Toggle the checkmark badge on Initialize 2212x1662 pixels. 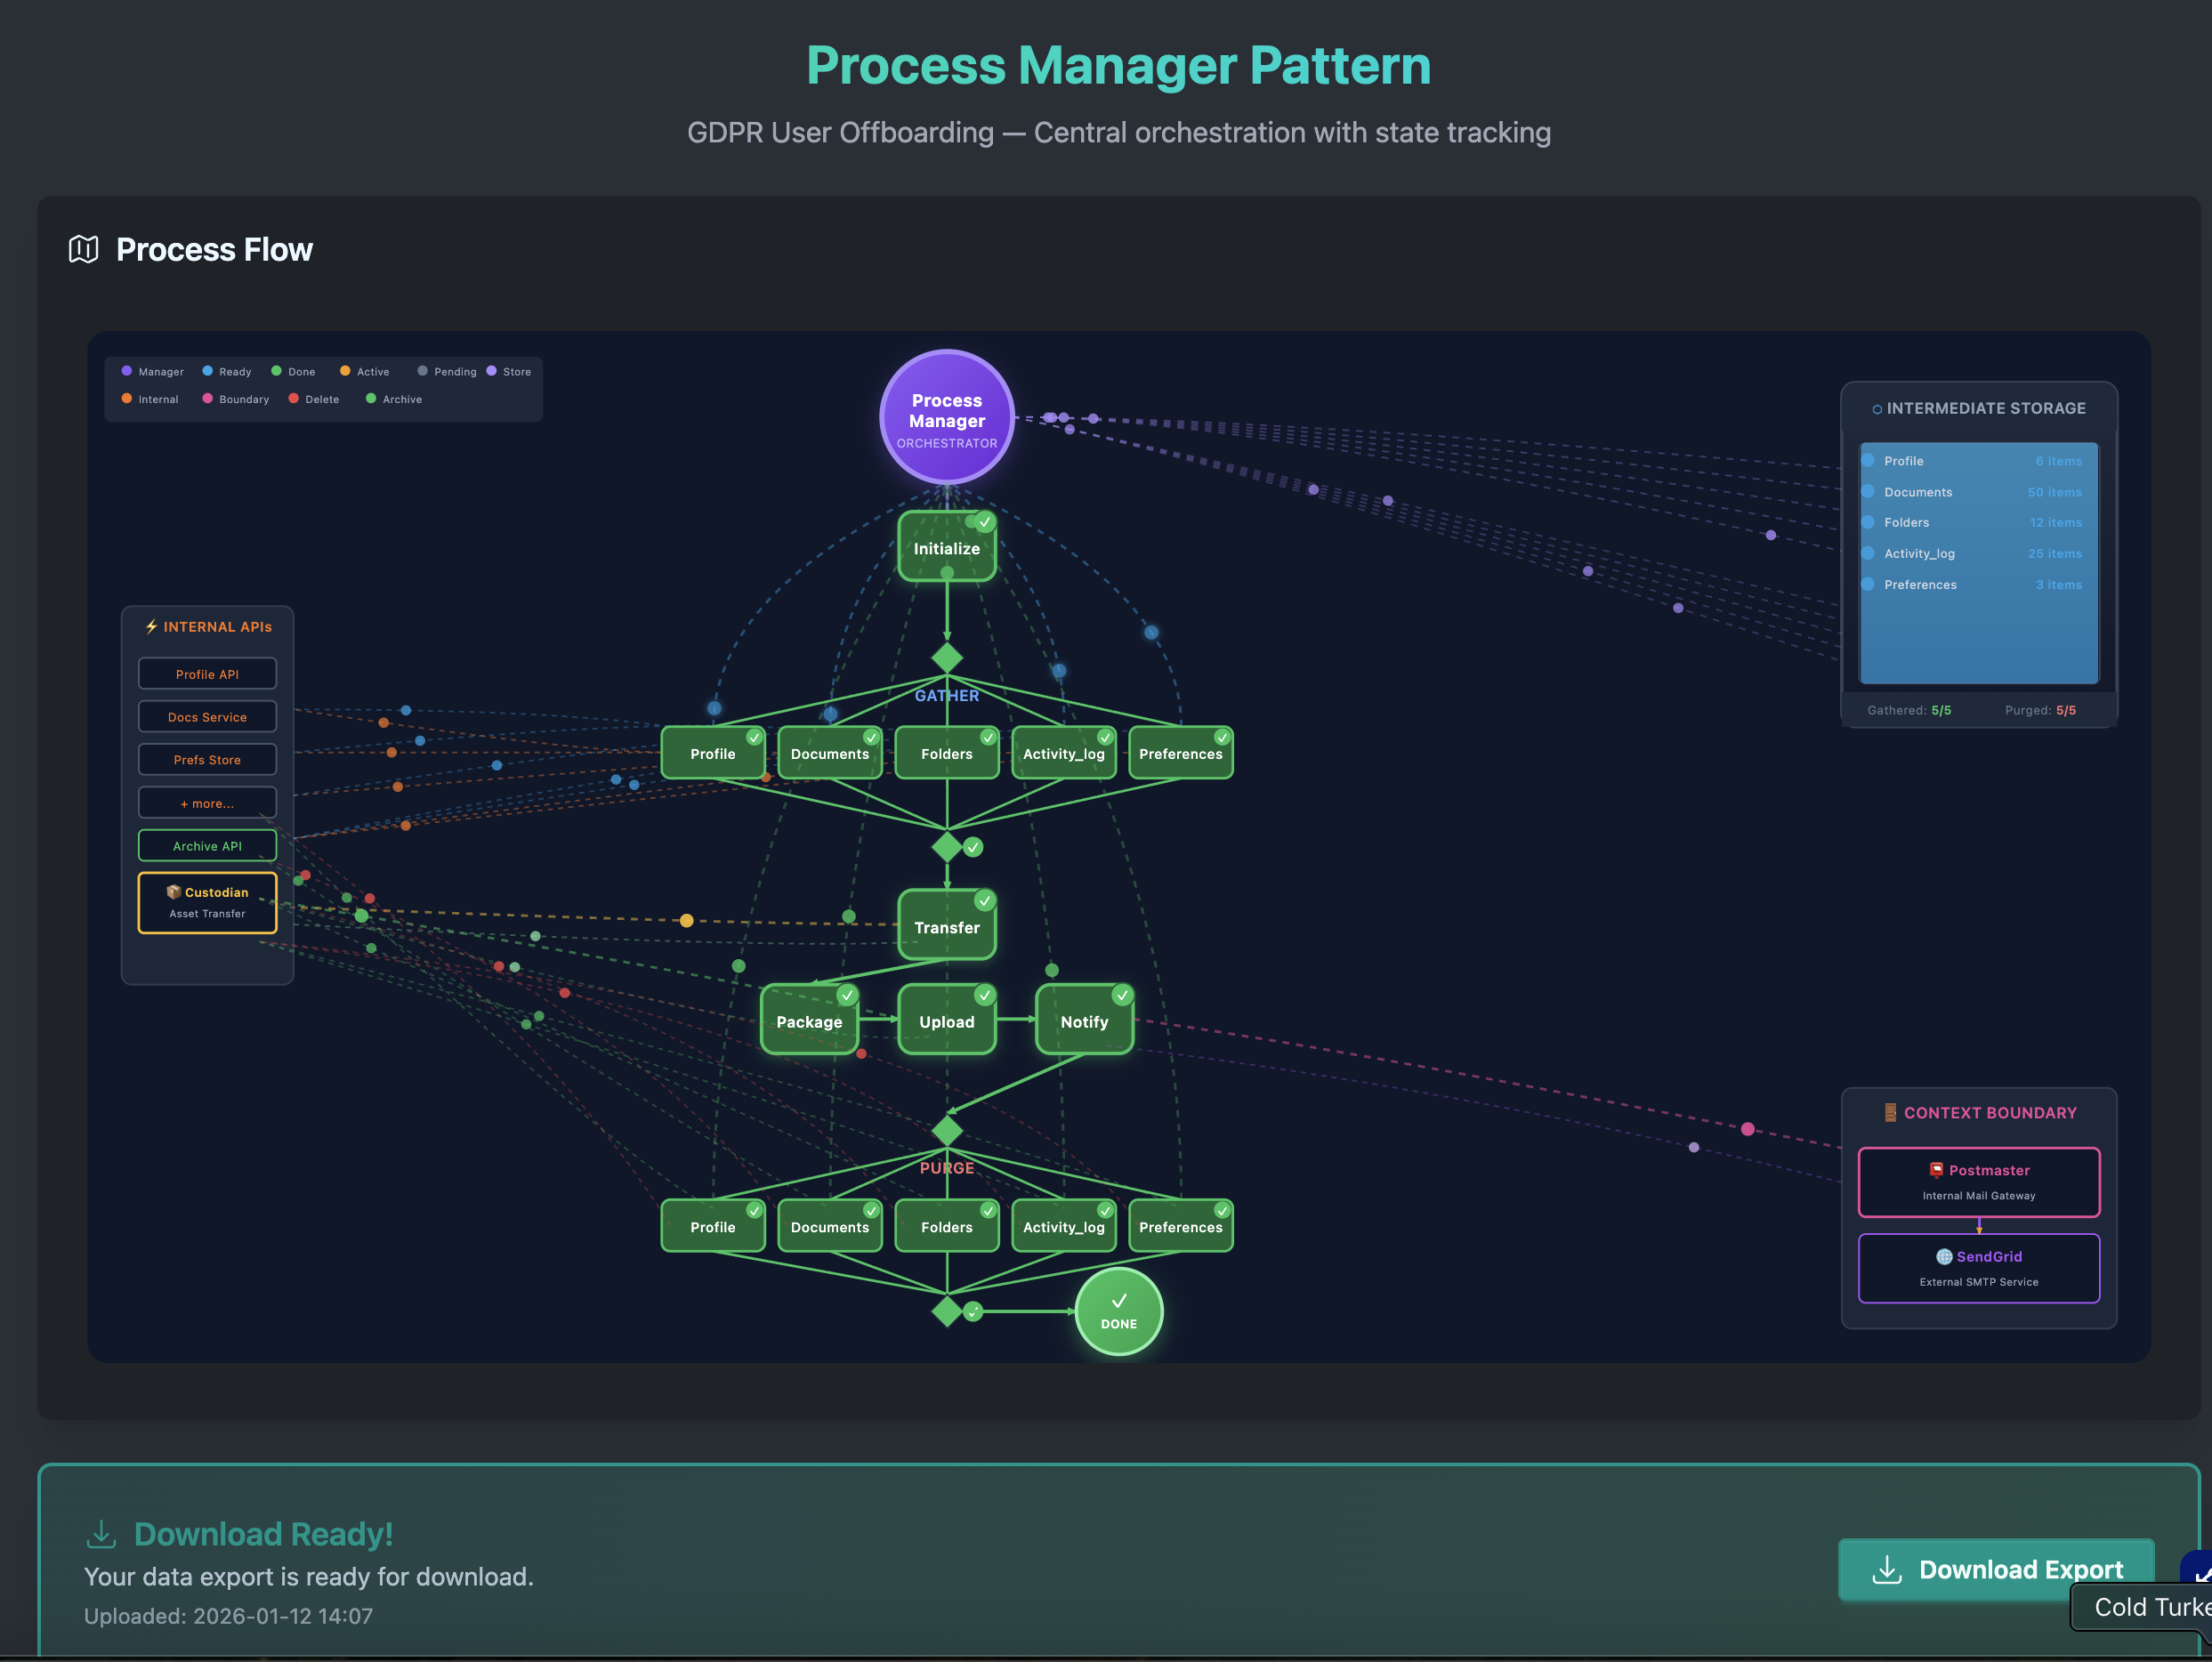[984, 521]
